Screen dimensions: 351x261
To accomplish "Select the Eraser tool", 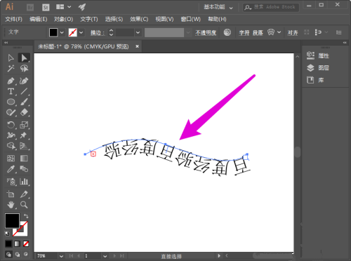I will pyautogui.click(x=24, y=112).
